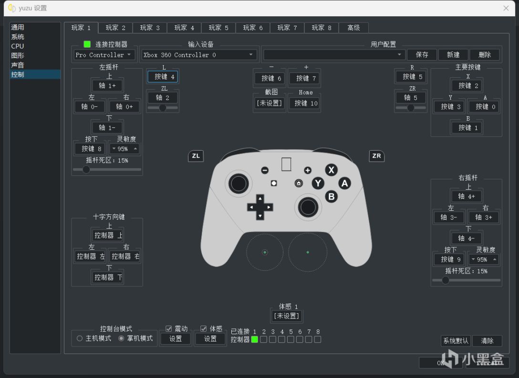Click the X button on controller image

pos(331,170)
